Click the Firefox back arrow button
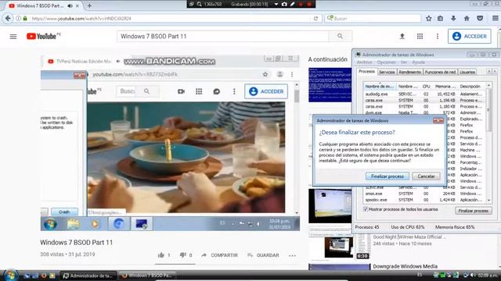Image resolution: width=501 pixels, height=281 pixels. point(8,19)
